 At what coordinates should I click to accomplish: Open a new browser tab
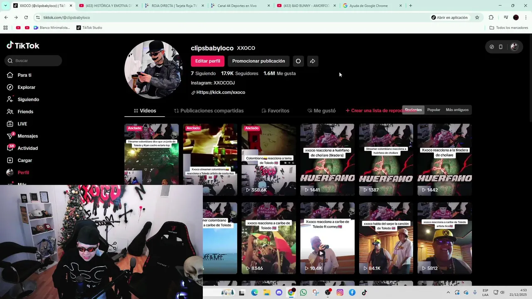pos(410,6)
